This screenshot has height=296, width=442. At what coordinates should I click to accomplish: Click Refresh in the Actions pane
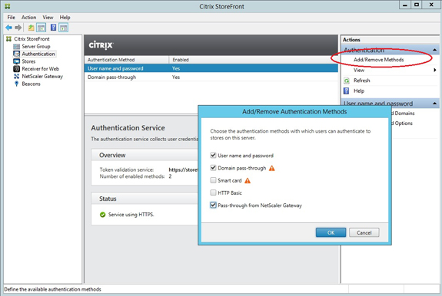(x=361, y=81)
